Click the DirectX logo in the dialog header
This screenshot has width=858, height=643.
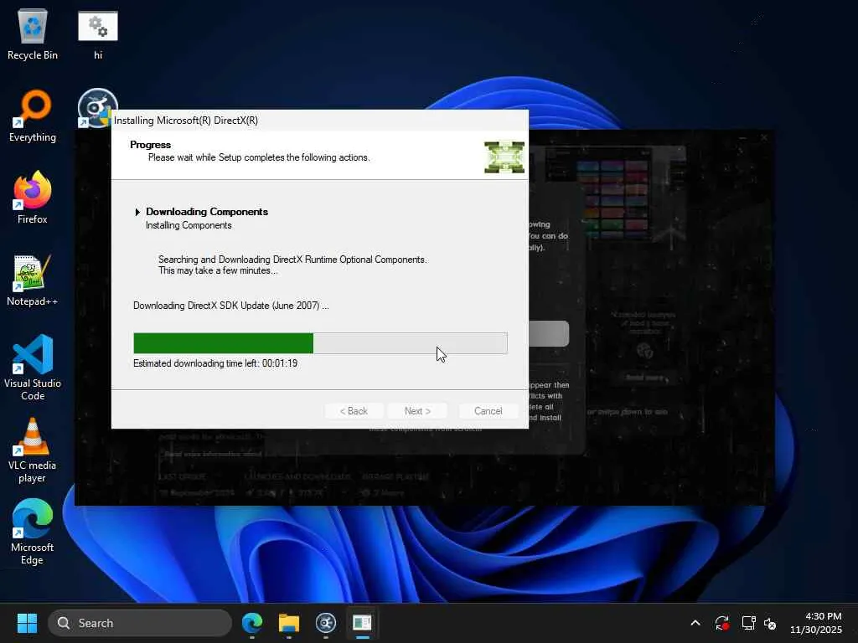[504, 157]
